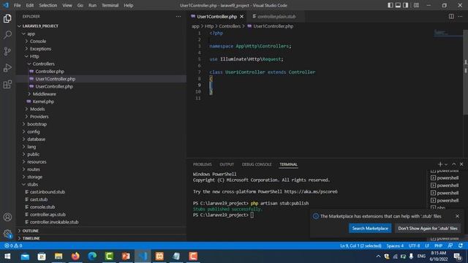Switch to the DEBUG CONSOLE tab
This screenshot has width=468, height=263.
click(257, 164)
